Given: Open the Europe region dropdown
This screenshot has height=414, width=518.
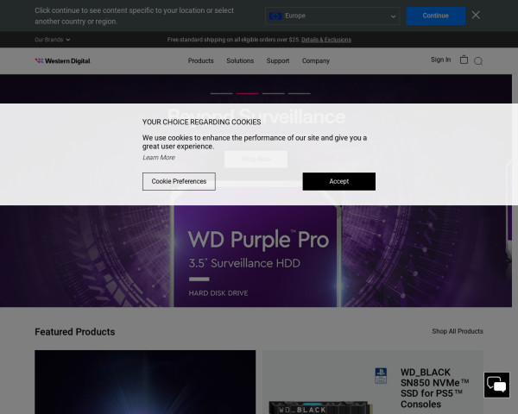Looking at the screenshot, I should [332, 16].
